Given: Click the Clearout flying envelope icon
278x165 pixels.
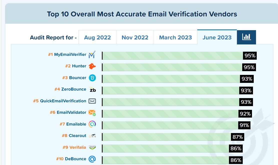Looking at the screenshot, I should [x=92, y=136].
